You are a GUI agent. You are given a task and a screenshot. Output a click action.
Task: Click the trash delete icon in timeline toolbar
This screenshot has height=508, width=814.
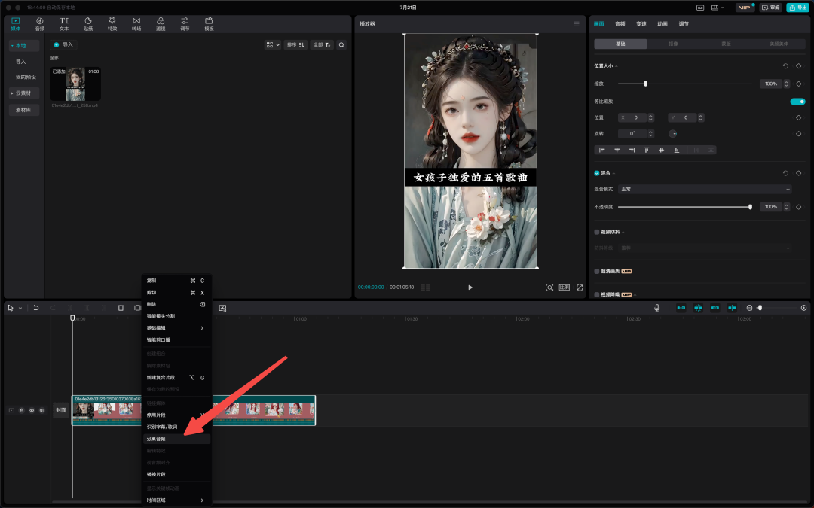point(121,307)
